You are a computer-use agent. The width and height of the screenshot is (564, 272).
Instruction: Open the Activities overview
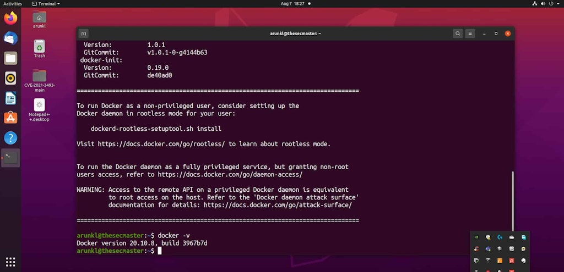tap(13, 4)
